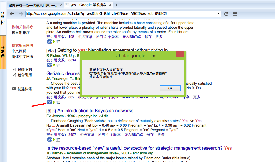Click the list icon under the 198-citation result
275x162 pixels.
point(58,42)
